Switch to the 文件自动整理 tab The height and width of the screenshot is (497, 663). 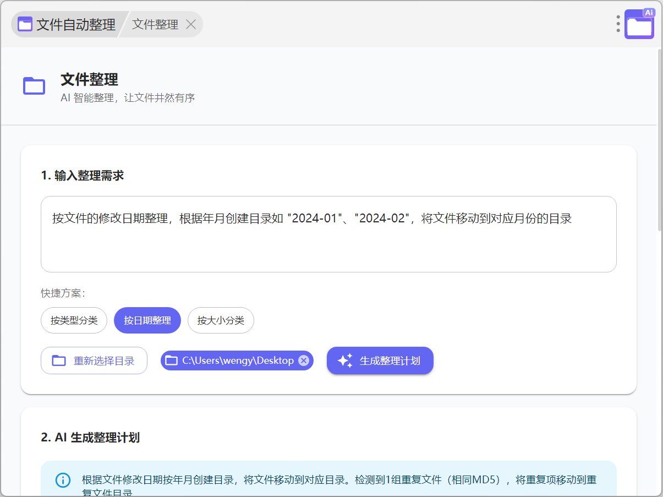tap(75, 25)
